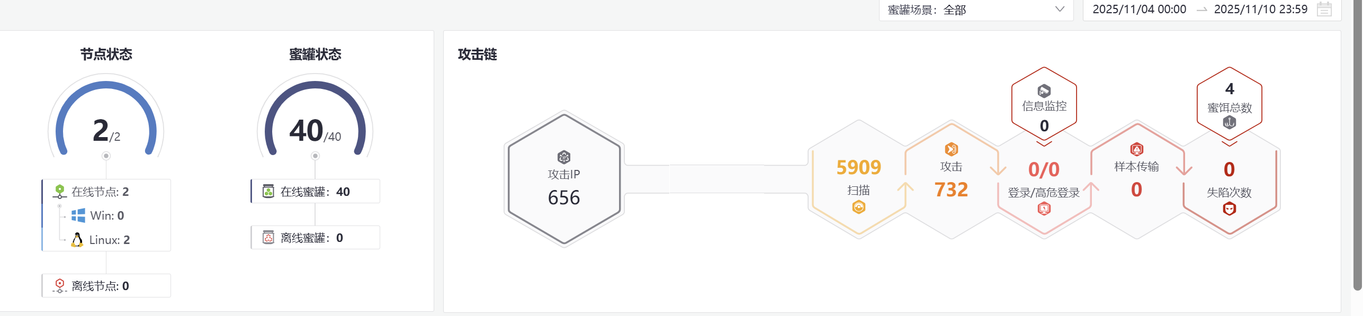Set start date 2025/11/04 00:00 field
This screenshot has width=1363, height=316.
(1139, 10)
